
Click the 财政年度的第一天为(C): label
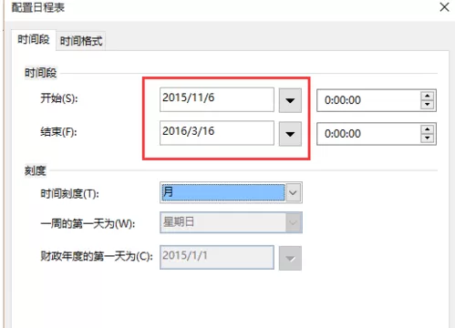[97, 257]
